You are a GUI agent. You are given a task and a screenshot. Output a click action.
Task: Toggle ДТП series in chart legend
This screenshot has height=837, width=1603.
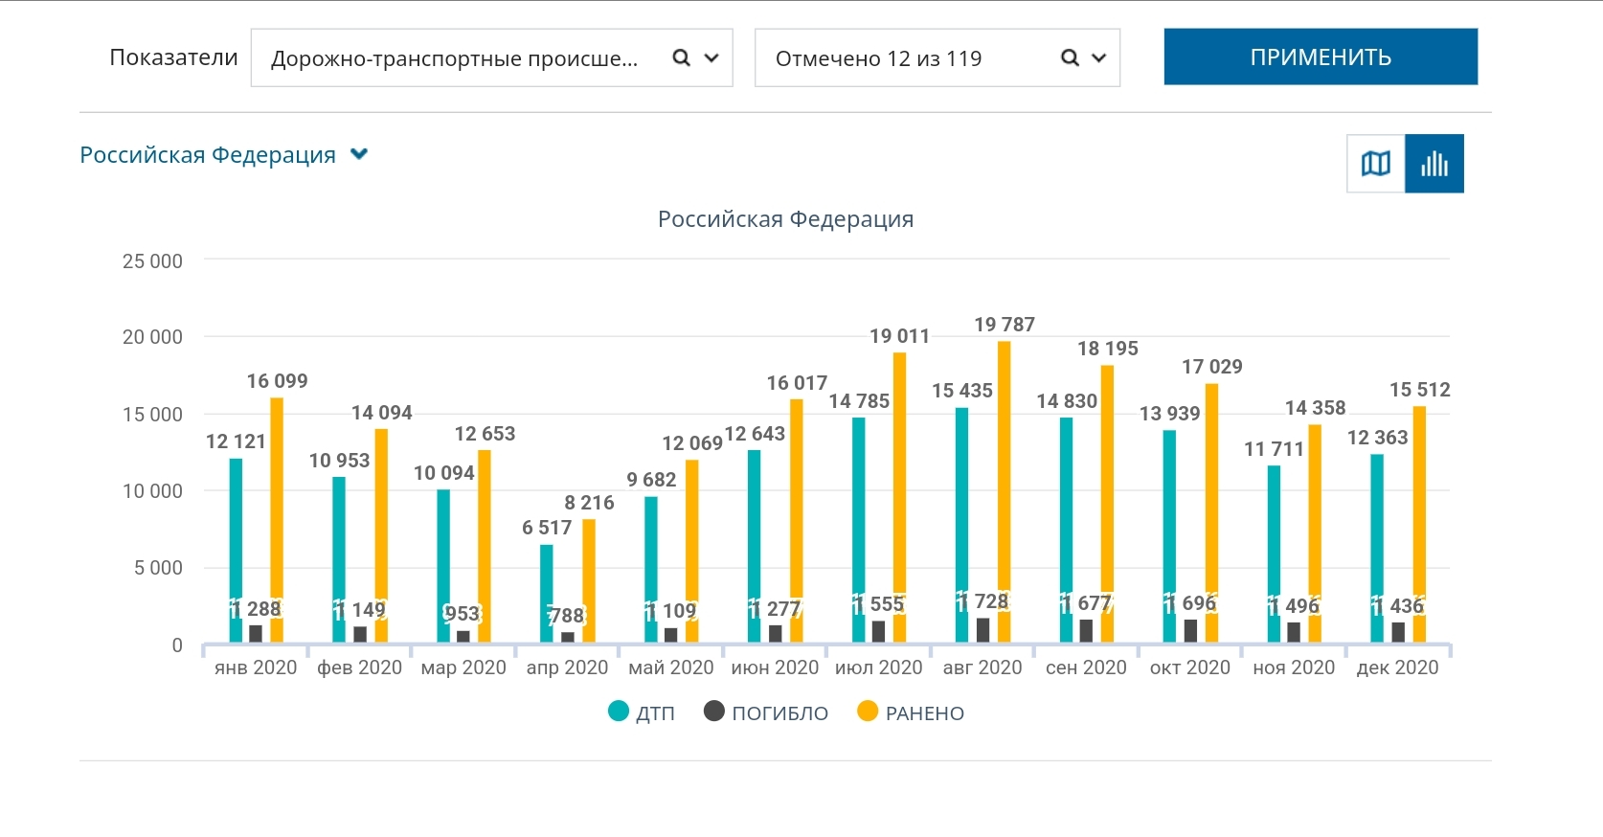[x=655, y=713]
